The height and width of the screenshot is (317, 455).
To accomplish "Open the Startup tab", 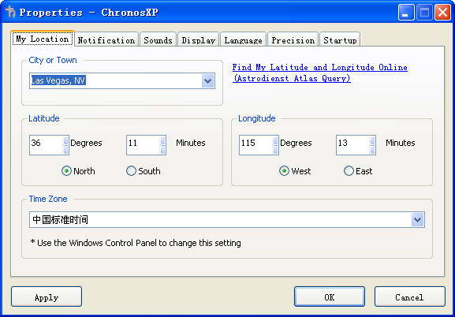I will 340,39.
